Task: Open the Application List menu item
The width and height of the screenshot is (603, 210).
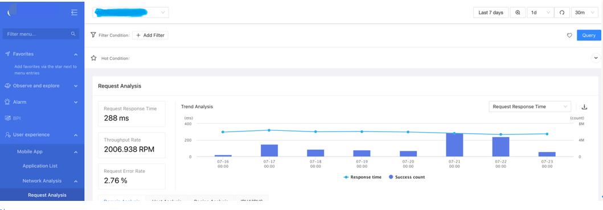Action: click(40, 166)
